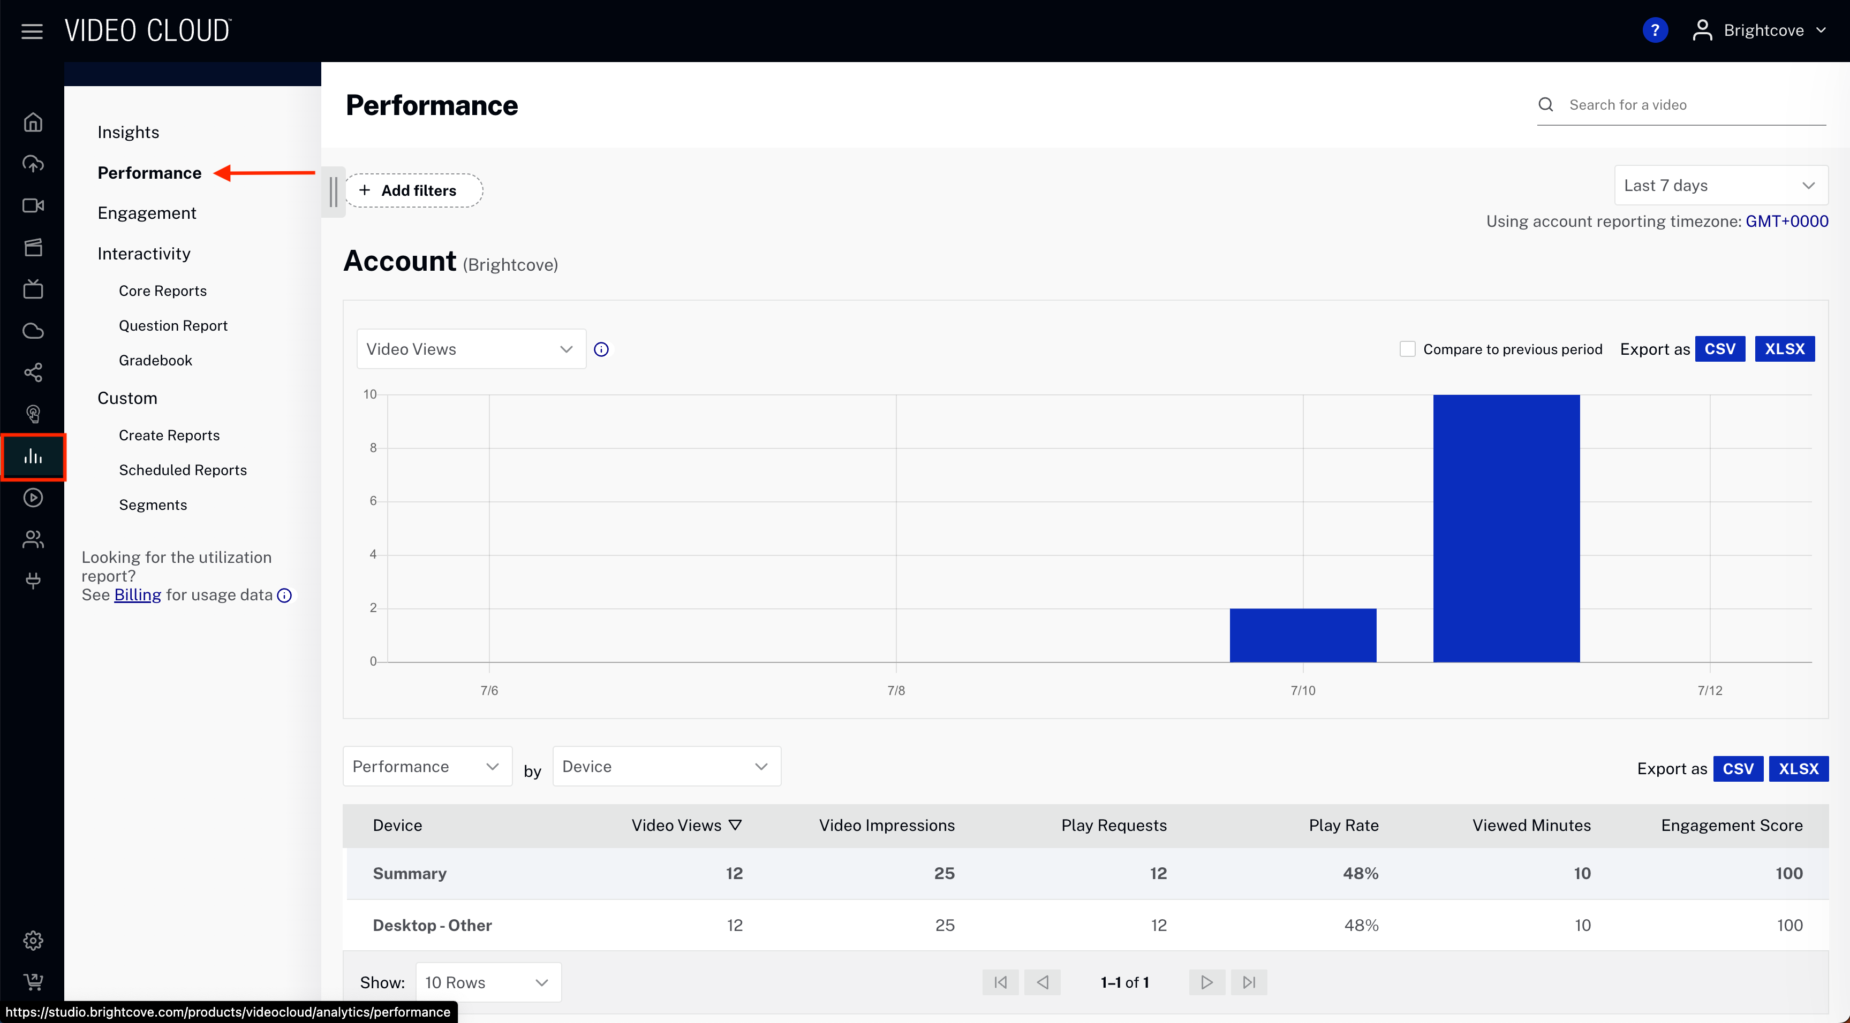Click the Players play-circle icon
Image resolution: width=1850 pixels, height=1023 pixels.
pos(33,497)
